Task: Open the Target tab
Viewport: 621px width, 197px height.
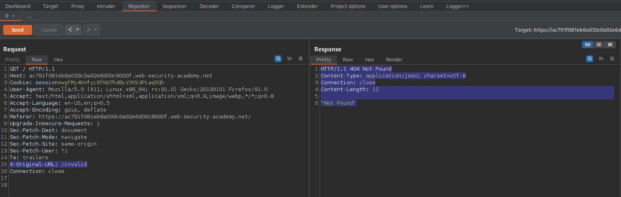Action: click(51, 6)
